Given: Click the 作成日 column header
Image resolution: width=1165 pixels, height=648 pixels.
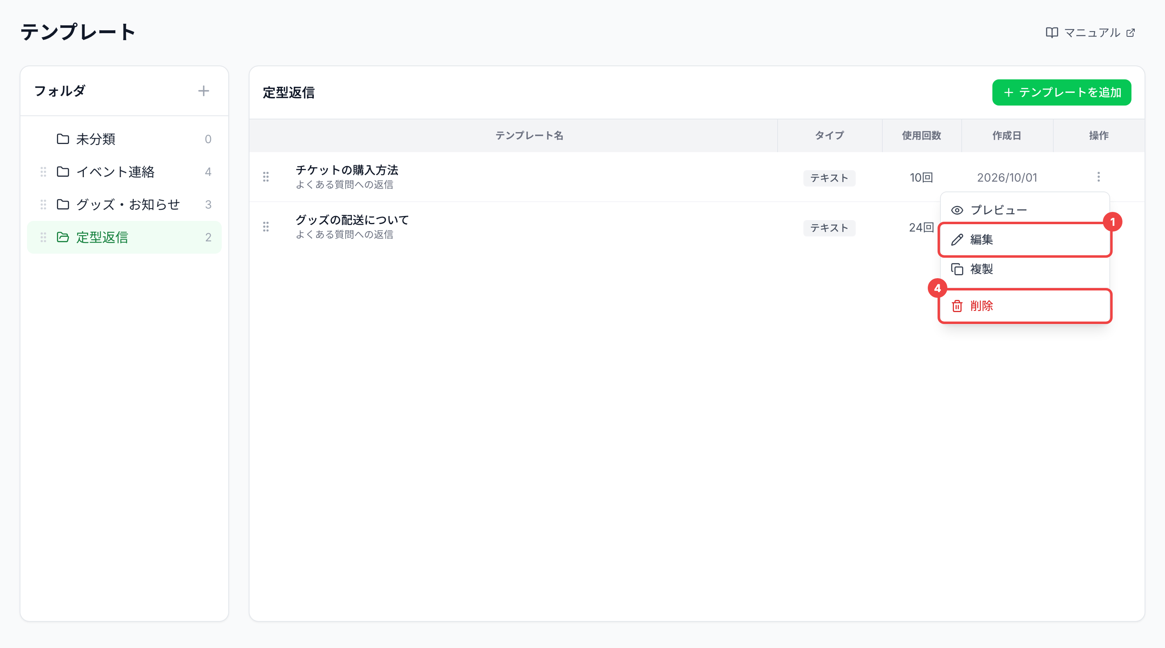Looking at the screenshot, I should click(1007, 136).
